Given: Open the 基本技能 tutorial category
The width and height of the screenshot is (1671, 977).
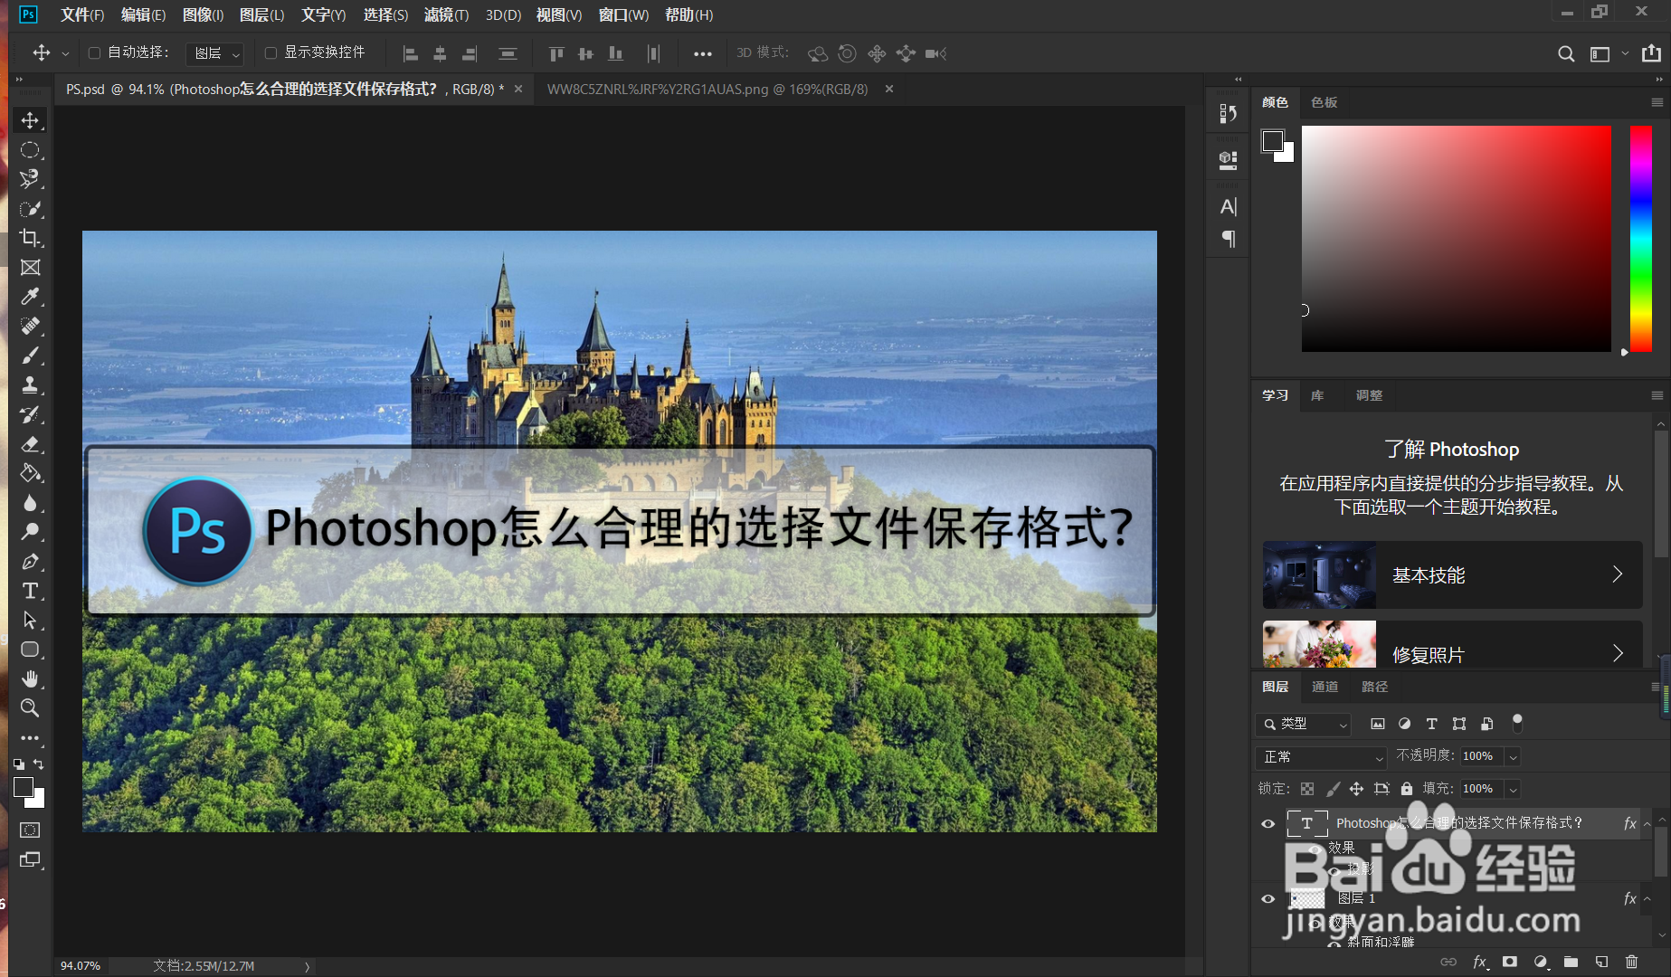Looking at the screenshot, I should [1452, 574].
